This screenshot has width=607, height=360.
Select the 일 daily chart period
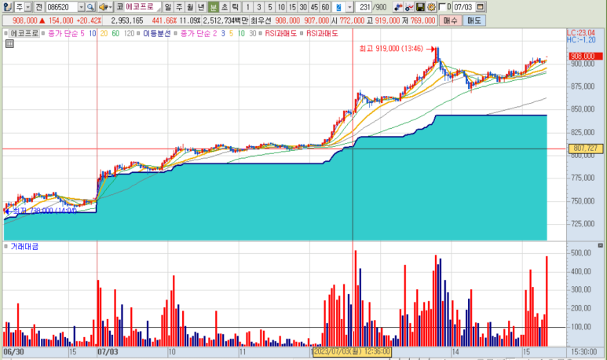click(x=167, y=7)
